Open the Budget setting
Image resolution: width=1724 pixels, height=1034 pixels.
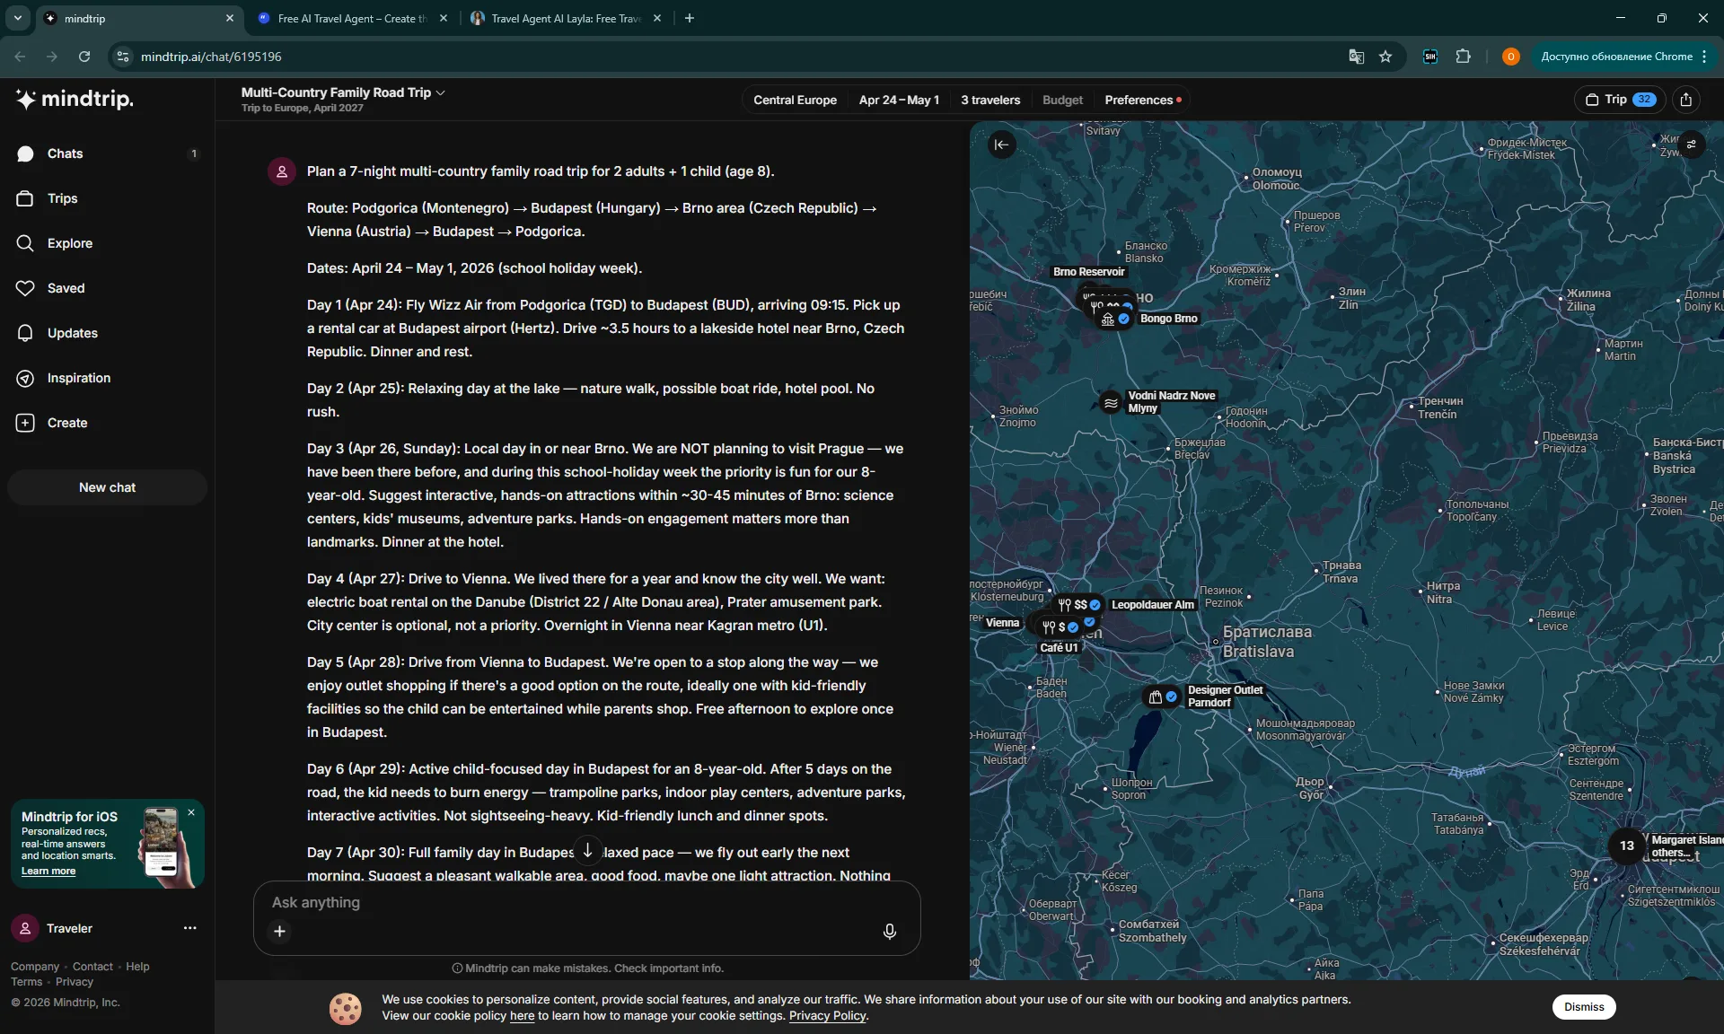tap(1062, 100)
